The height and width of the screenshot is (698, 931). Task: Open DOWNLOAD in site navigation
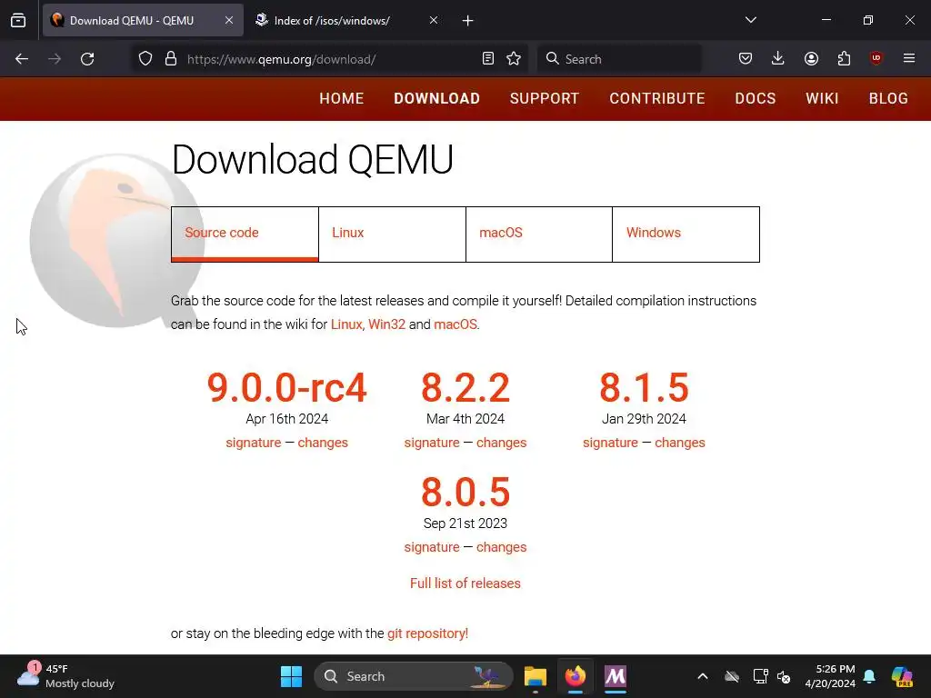[437, 98]
